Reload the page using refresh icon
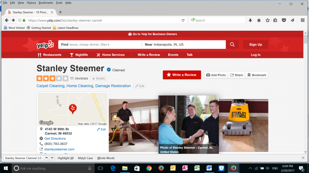The height and width of the screenshot is (173, 309). tap(183, 20)
